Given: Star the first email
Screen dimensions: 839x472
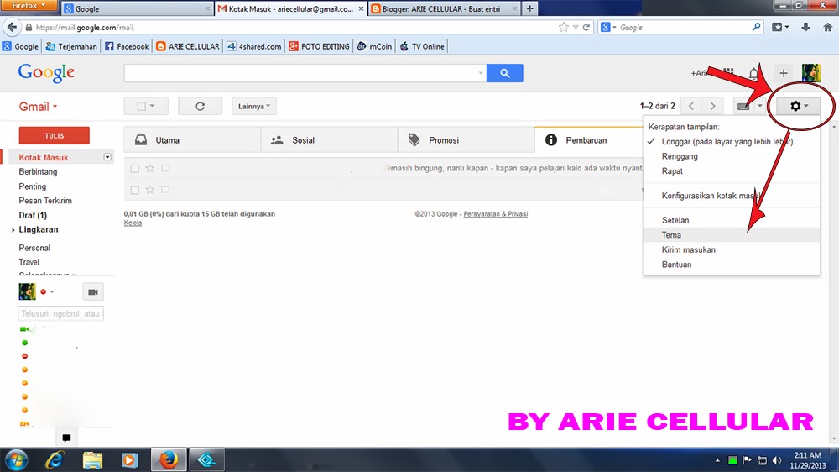Looking at the screenshot, I should [150, 168].
